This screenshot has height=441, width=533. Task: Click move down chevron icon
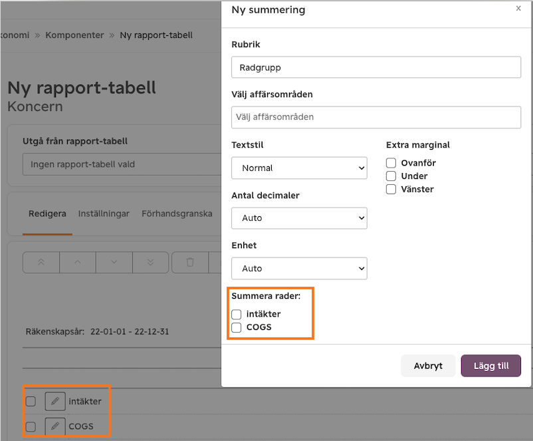click(114, 262)
